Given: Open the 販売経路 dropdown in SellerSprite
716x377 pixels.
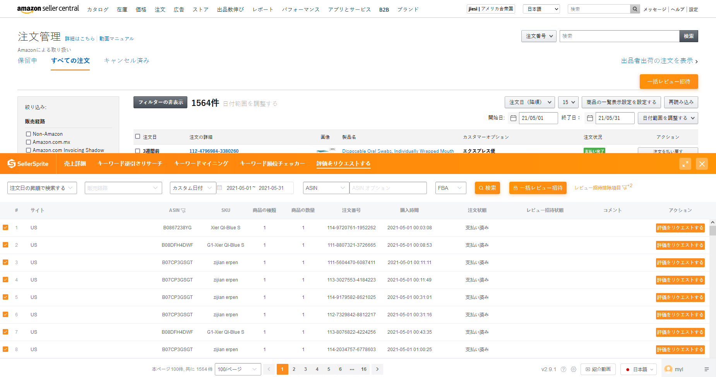Looking at the screenshot, I should click(123, 188).
